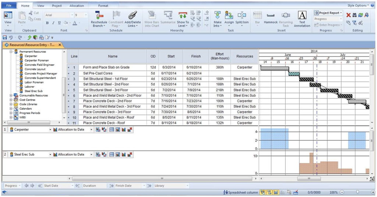Switch to the Allocation ribbon tab
The height and width of the screenshot is (197, 377).
pos(77,6)
